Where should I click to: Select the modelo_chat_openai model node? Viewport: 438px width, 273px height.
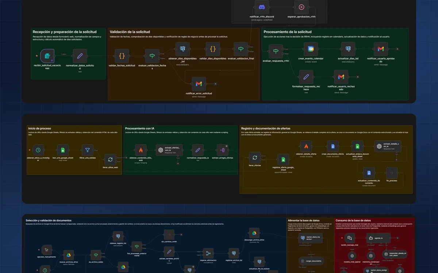[352, 256]
